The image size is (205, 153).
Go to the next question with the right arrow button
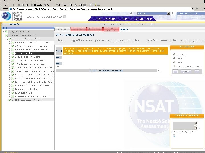tap(197, 71)
